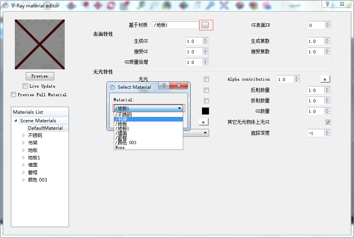The width and height of the screenshot is (354, 238).
Task: Select the 颜色 003 material in the tree
Action: pyautogui.click(x=37, y=180)
